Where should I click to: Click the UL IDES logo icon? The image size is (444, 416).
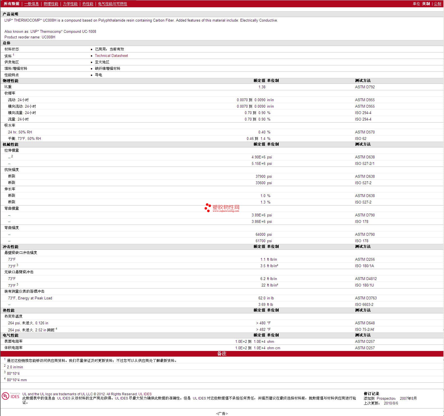pyautogui.click(x=11, y=396)
